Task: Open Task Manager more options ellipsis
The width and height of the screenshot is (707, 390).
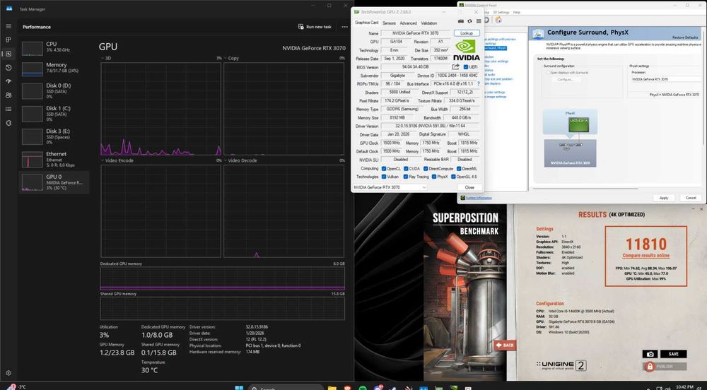Action: coord(345,27)
